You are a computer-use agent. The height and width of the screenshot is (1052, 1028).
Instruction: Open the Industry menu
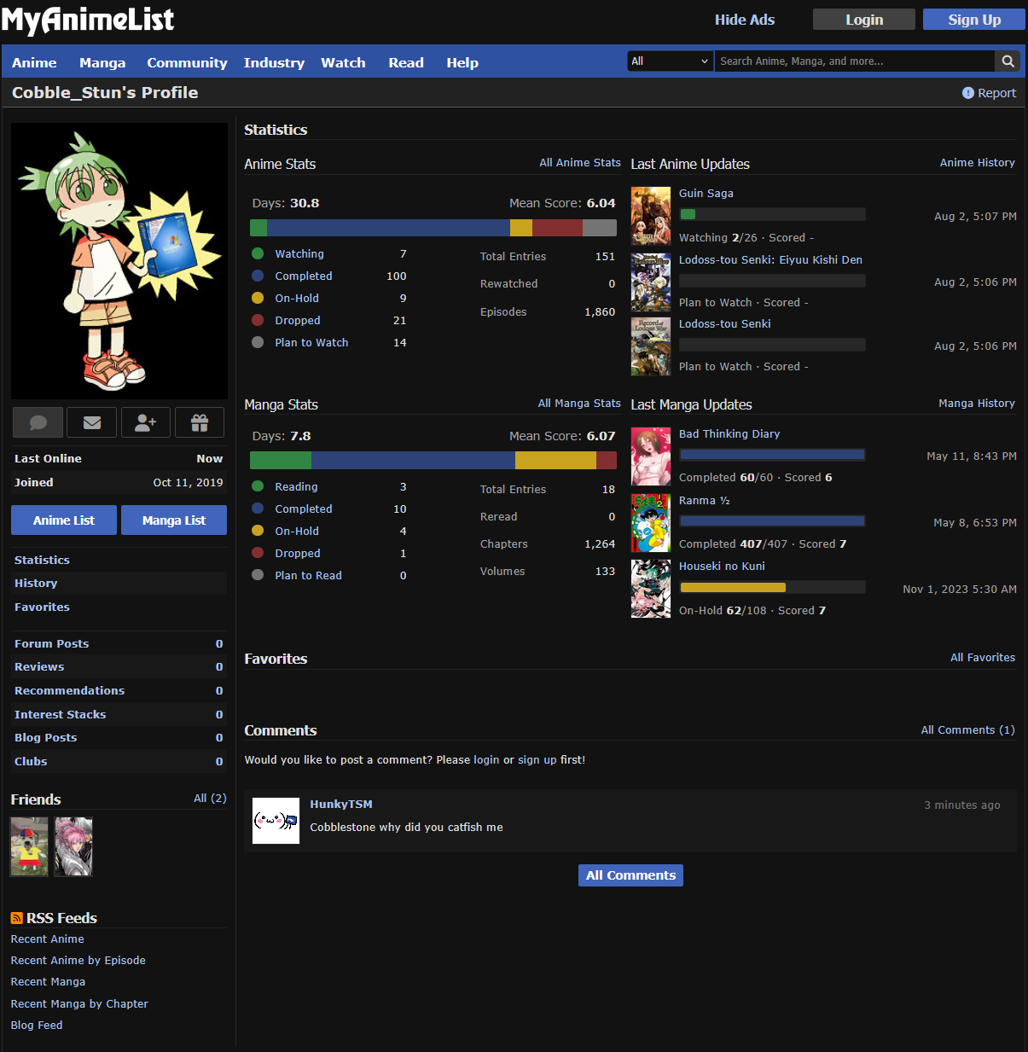coord(274,63)
